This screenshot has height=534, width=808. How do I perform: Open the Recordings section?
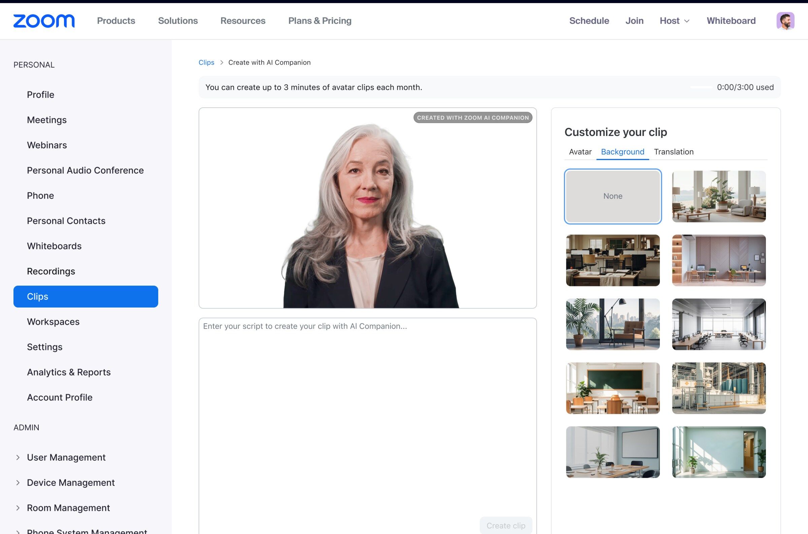pos(51,271)
